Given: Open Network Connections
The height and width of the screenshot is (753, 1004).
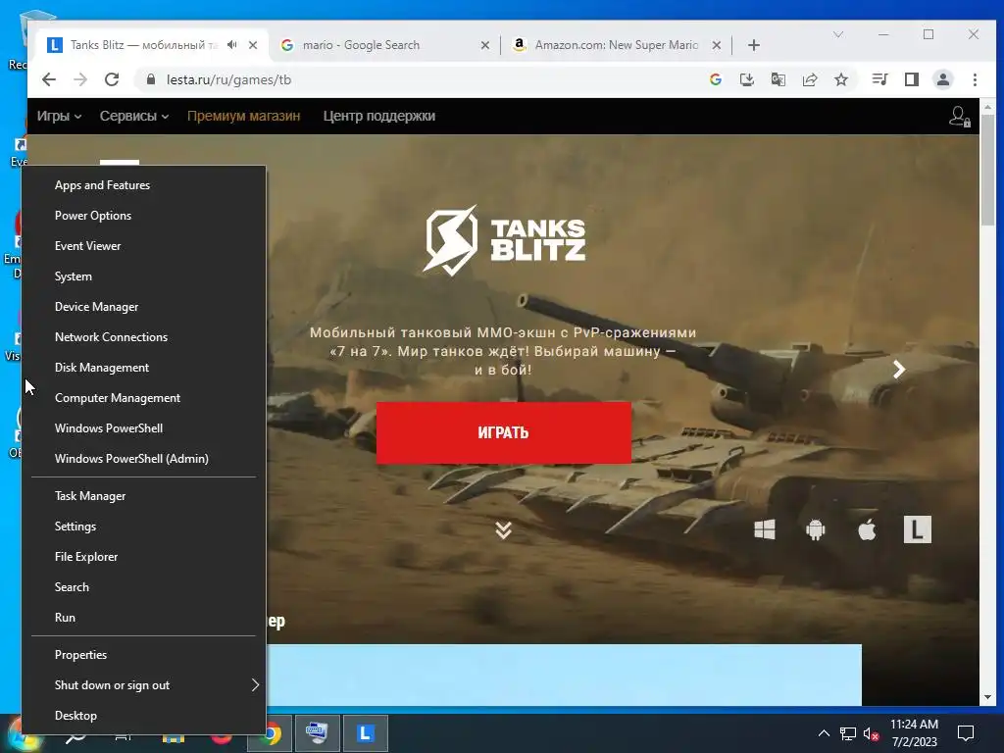Looking at the screenshot, I should point(144,337).
